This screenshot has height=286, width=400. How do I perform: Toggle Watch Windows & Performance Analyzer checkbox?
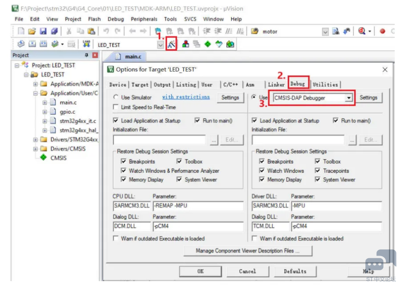(124, 171)
